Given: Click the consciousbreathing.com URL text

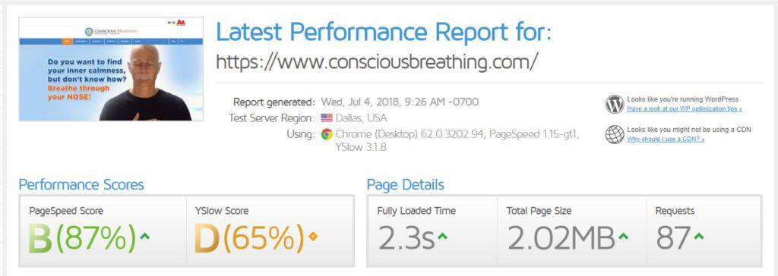Looking at the screenshot, I should click(x=377, y=62).
